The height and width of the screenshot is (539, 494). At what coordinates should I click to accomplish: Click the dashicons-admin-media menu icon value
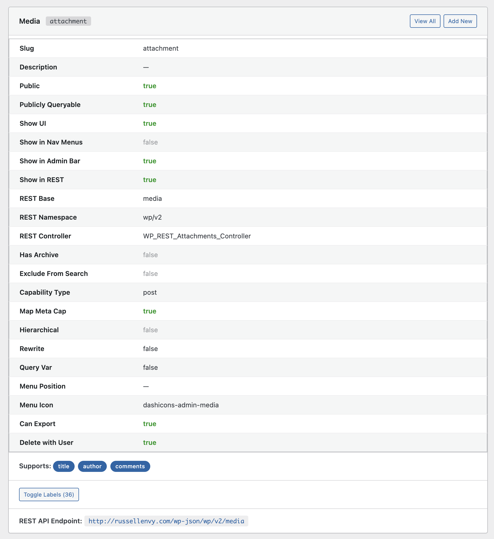coord(181,405)
